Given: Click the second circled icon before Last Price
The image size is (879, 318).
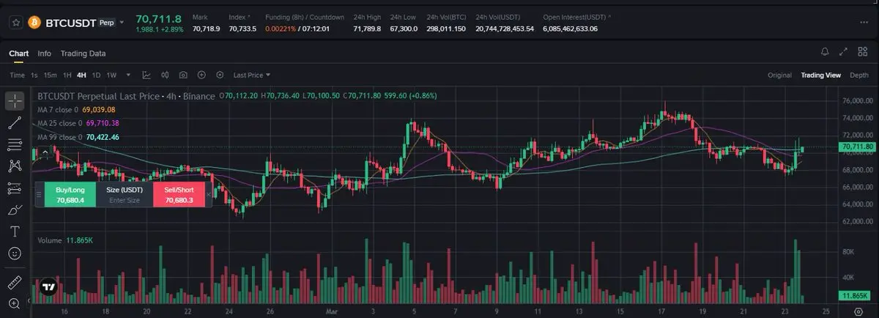Looking at the screenshot, I should (x=220, y=75).
